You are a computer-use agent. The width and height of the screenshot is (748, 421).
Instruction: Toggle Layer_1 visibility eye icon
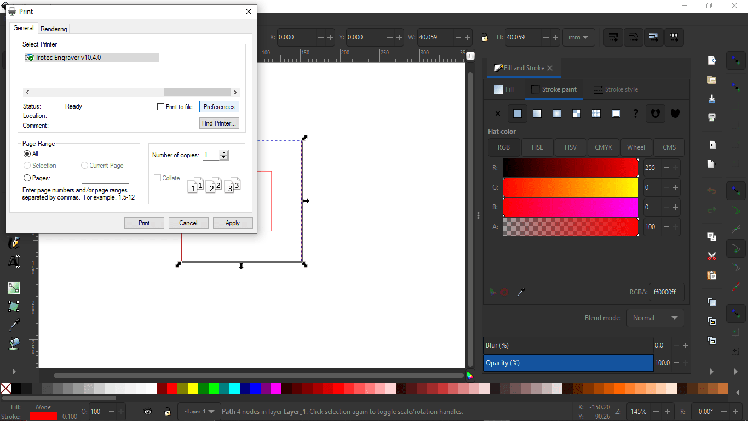[148, 412]
